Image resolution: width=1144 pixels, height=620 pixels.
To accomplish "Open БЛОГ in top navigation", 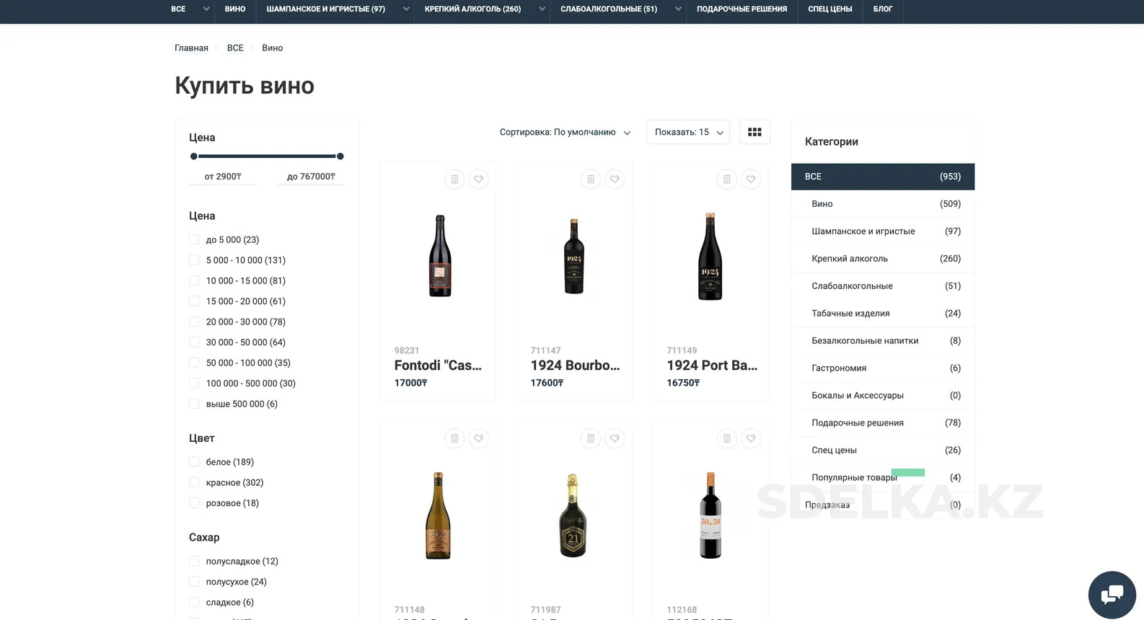I will click(883, 9).
